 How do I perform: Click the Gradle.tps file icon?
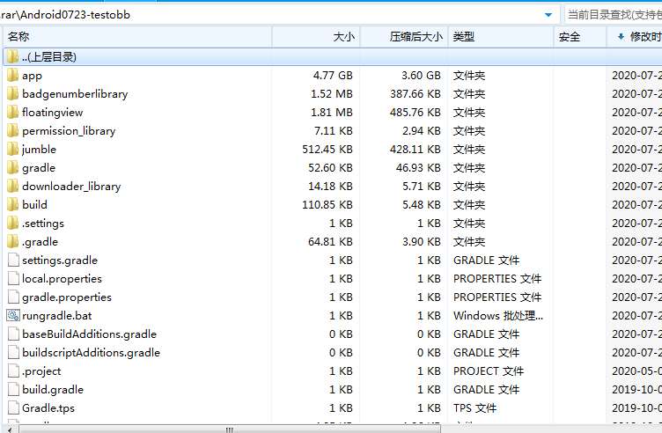coord(12,407)
